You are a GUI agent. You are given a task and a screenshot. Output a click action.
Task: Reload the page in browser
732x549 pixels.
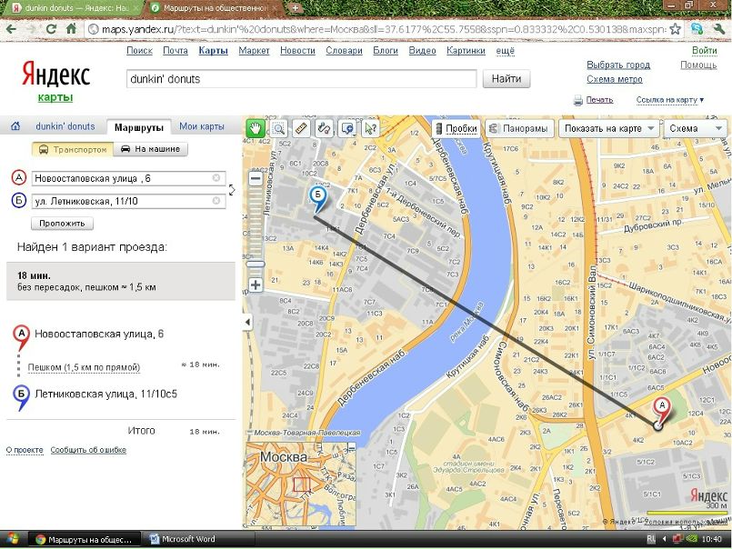[x=51, y=29]
